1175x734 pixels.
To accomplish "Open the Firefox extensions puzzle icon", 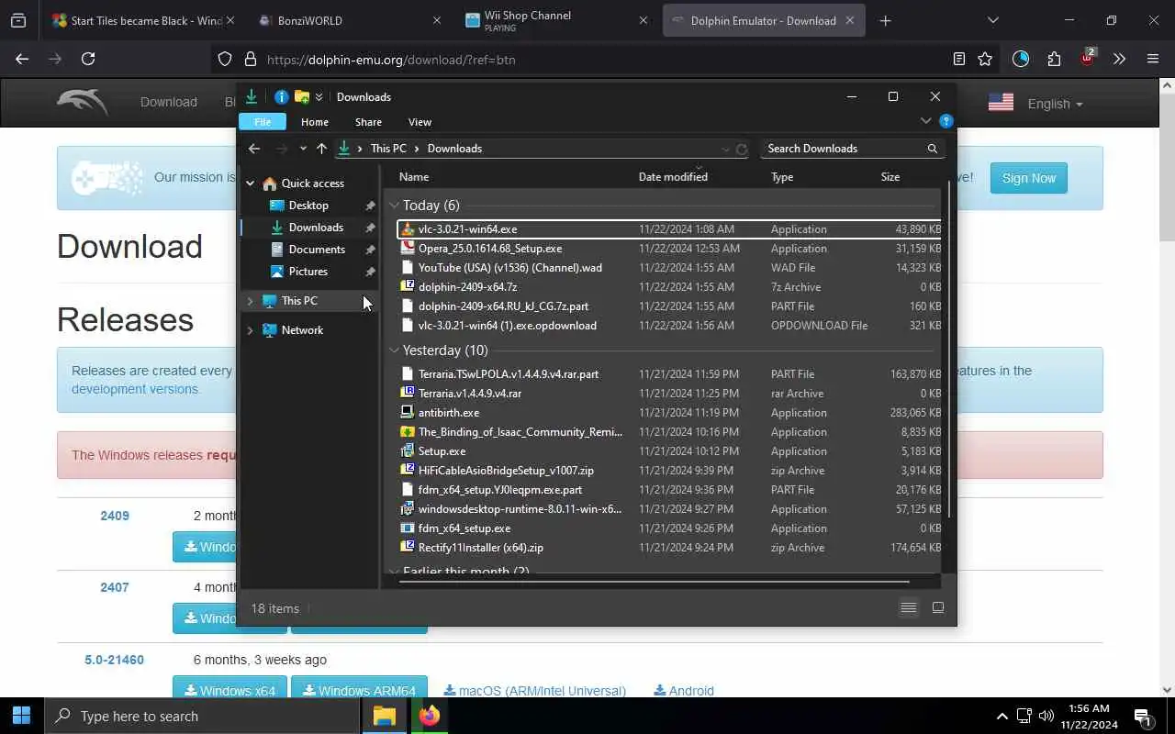I will [x=1054, y=59].
